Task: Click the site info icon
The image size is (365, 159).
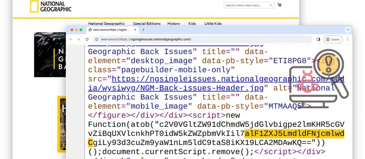Action: (x=97, y=39)
